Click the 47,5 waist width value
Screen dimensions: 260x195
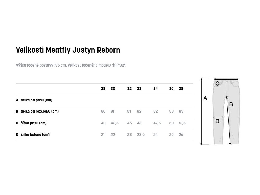157,123
